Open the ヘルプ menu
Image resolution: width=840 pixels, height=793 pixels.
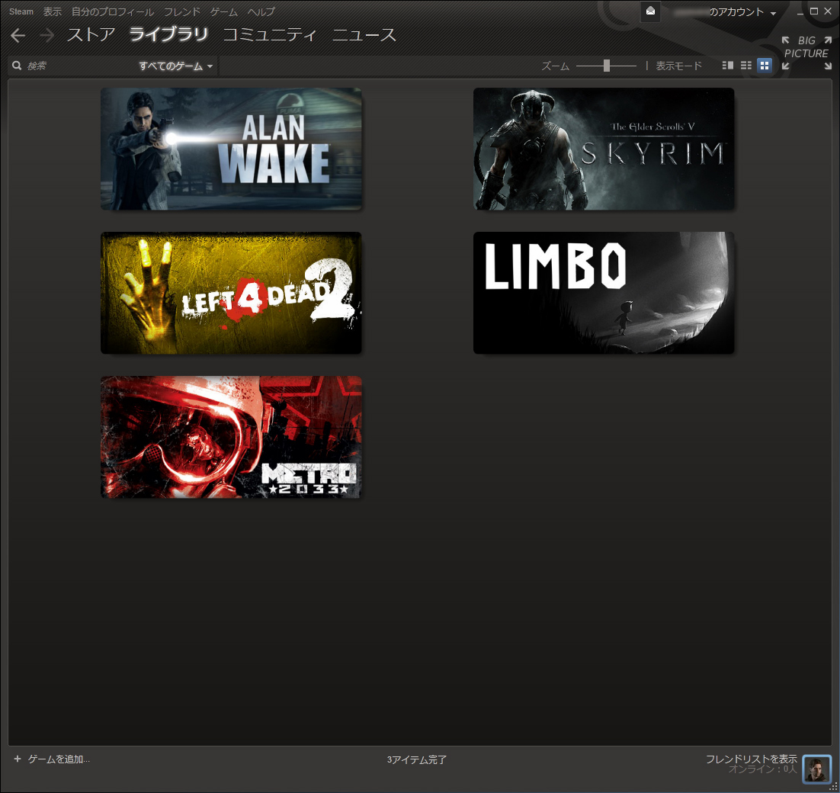[261, 12]
